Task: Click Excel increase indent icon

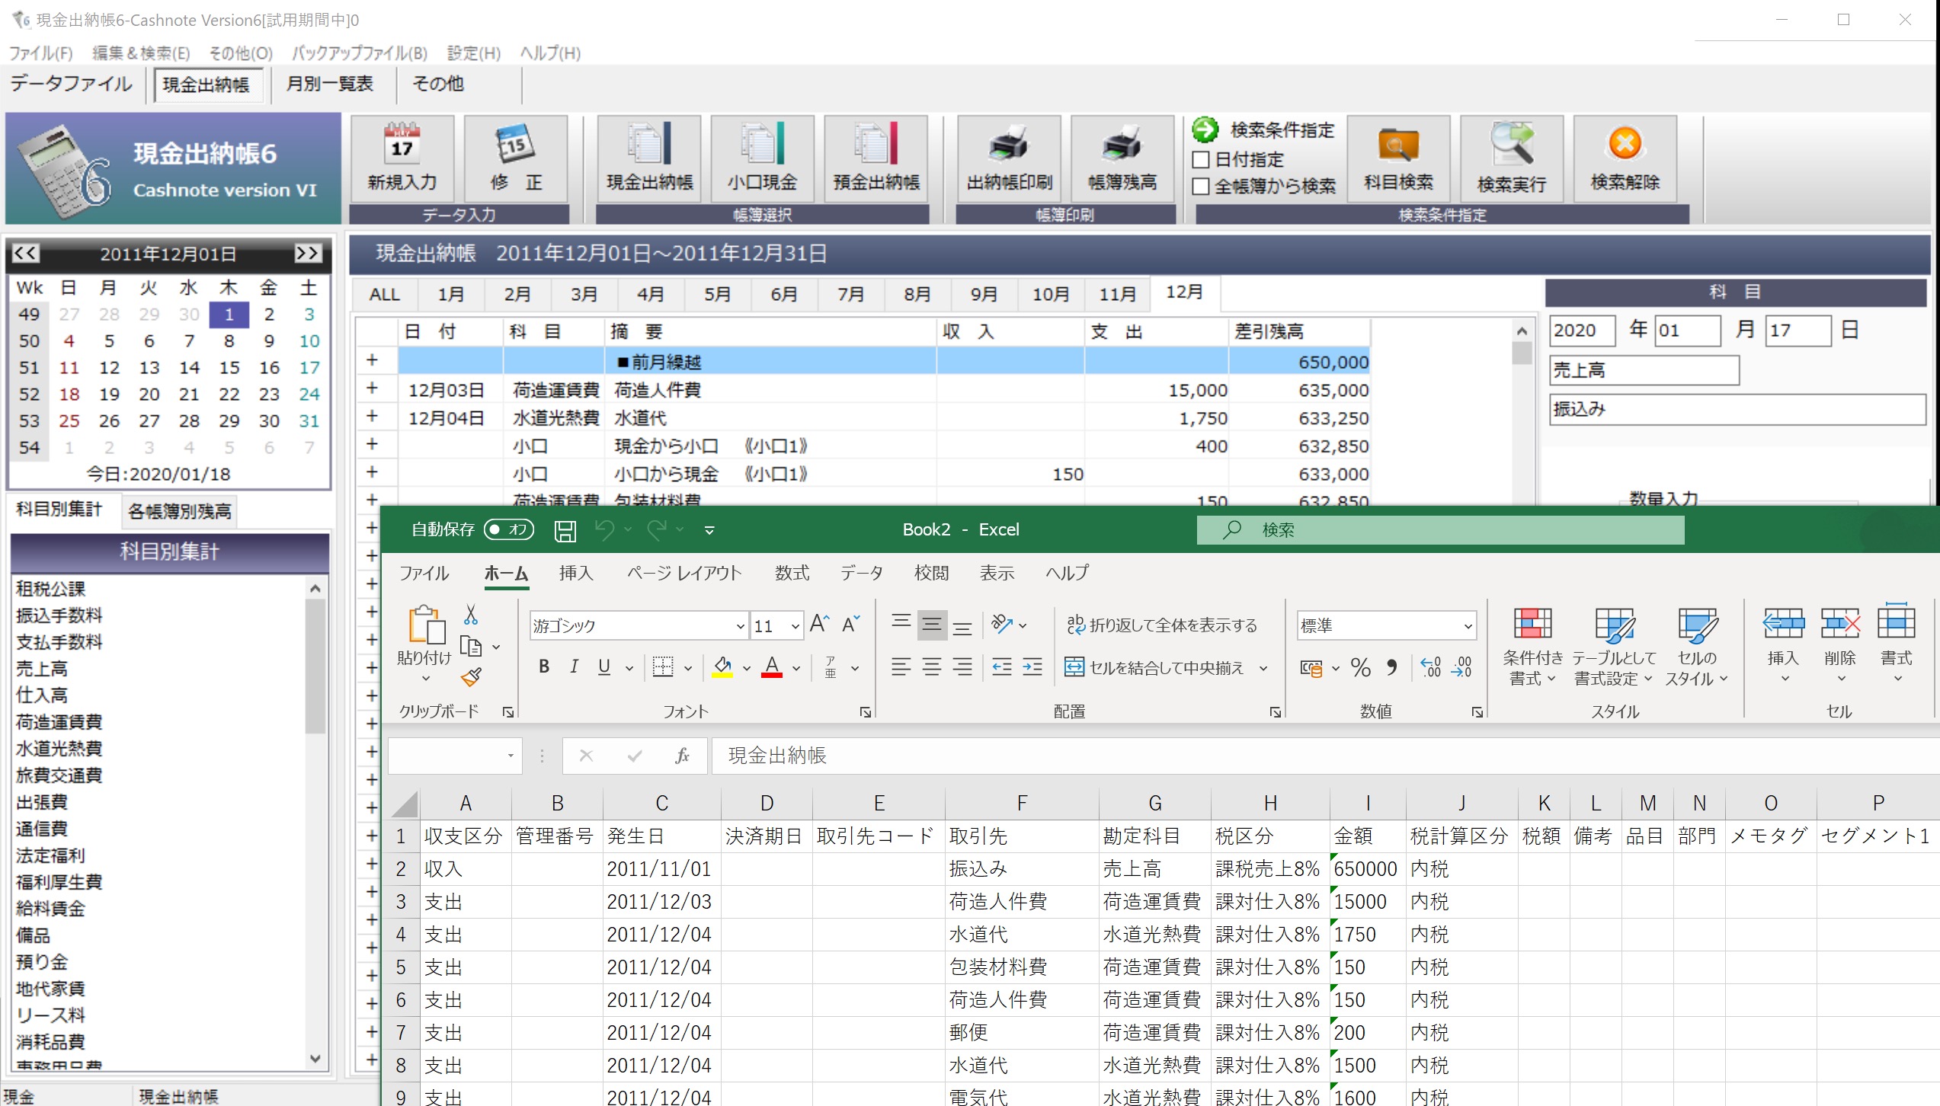Action: 1032,667
